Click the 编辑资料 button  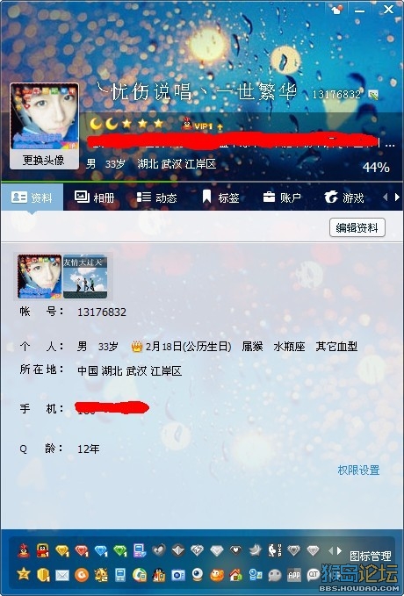pyautogui.click(x=357, y=227)
